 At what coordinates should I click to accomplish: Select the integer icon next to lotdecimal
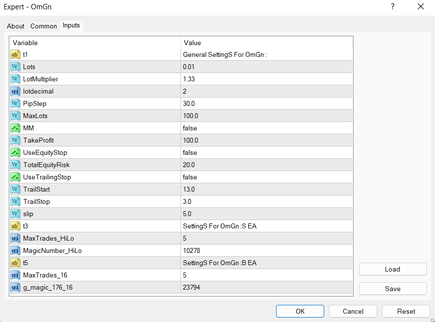tap(15, 92)
